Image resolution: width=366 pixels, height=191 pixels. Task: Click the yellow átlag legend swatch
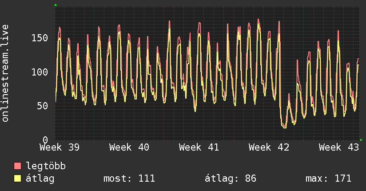click(17, 179)
